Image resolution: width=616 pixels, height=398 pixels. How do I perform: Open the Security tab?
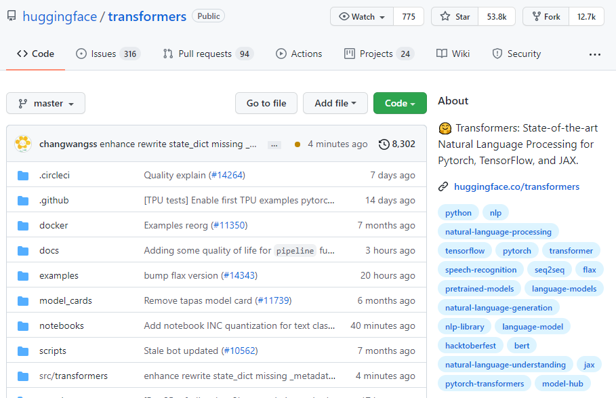point(516,54)
